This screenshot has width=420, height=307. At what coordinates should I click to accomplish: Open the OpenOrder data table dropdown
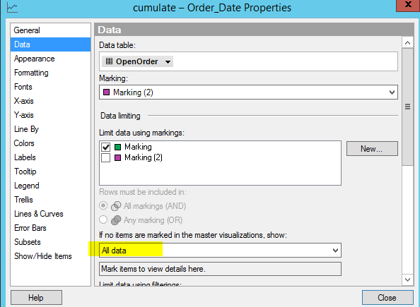coord(137,61)
